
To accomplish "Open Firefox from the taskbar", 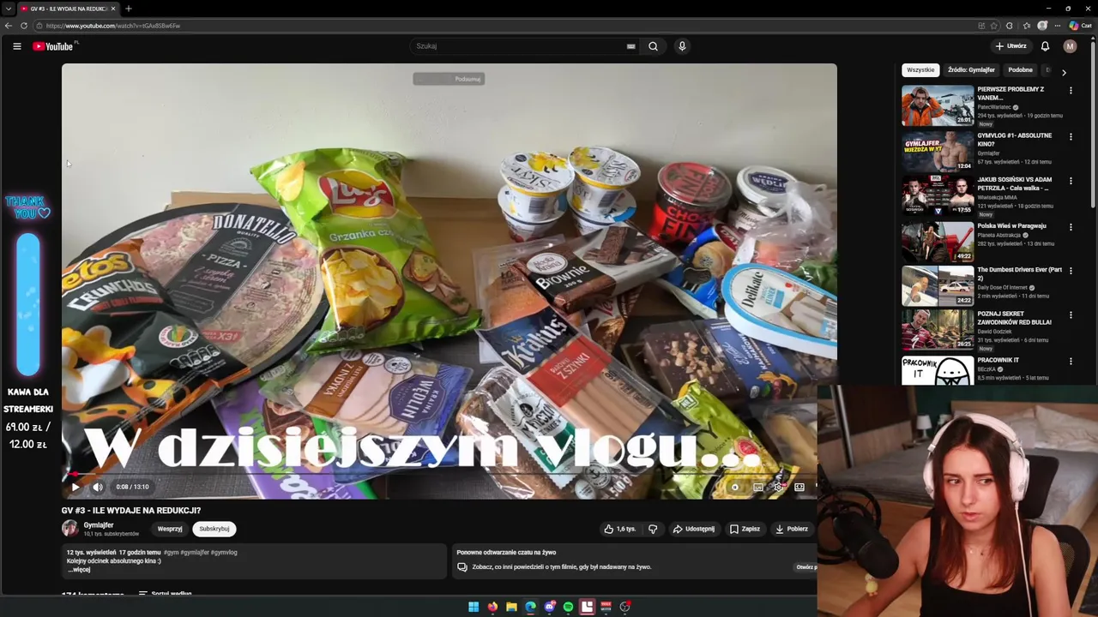I will tap(492, 607).
